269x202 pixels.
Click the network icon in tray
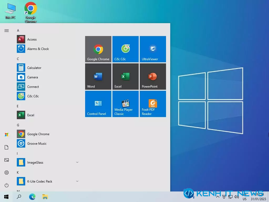click(230, 197)
